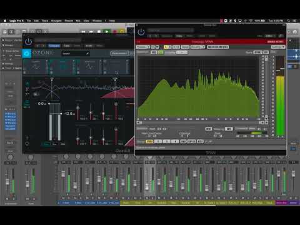Screen dimensions: 300x225
Task: Select the highlighted teal Ozone module
Action: coord(62,67)
